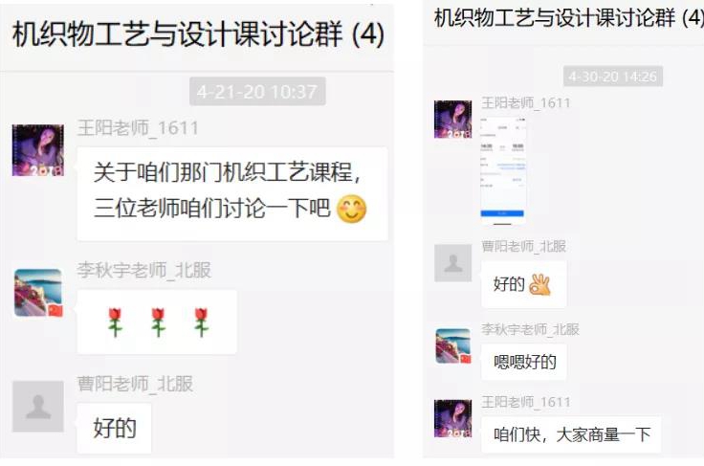Viewport: 704px width, 466px height.
Task: Click the three roses message bubble
Action: coord(157,322)
